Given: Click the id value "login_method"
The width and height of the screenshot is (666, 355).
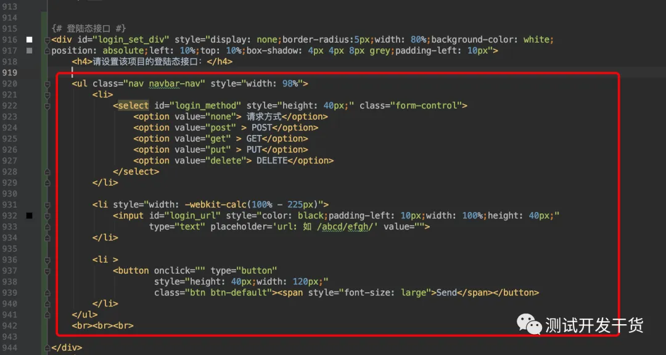Looking at the screenshot, I should pos(205,106).
